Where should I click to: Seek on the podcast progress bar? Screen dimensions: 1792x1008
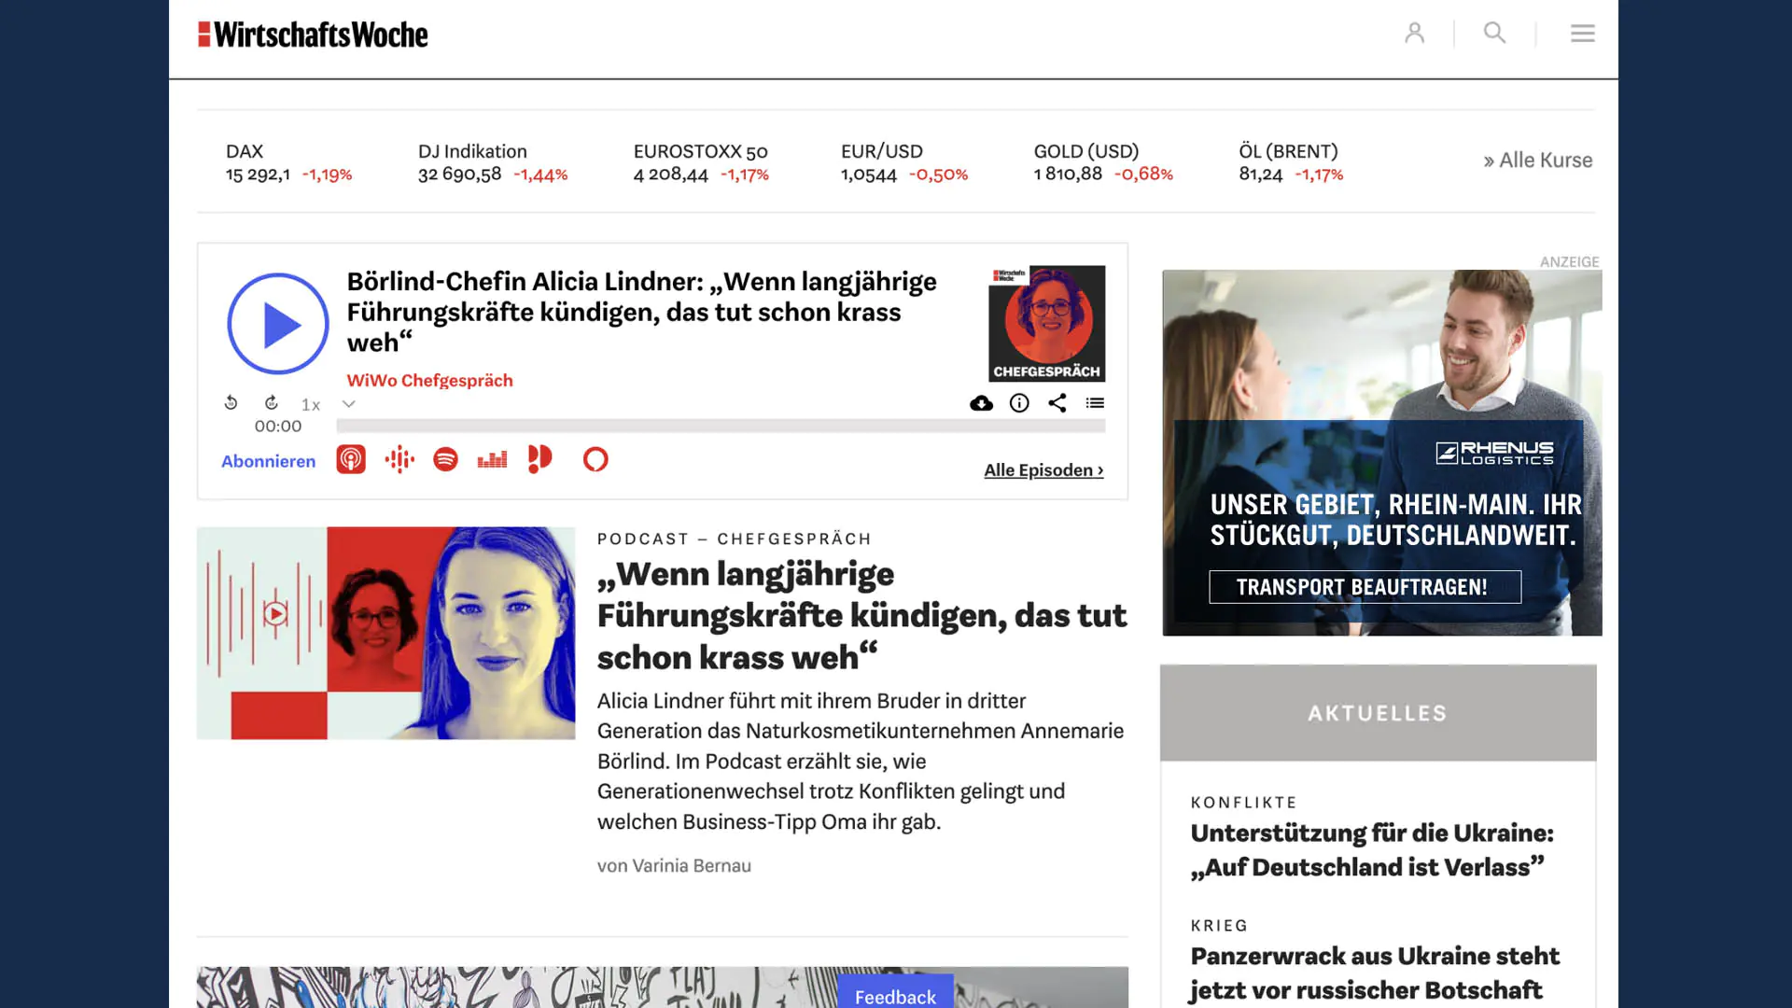click(x=721, y=426)
